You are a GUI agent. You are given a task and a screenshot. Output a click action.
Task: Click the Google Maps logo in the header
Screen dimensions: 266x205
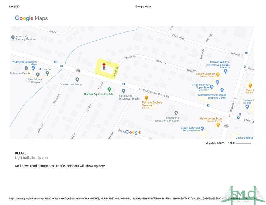31,18
